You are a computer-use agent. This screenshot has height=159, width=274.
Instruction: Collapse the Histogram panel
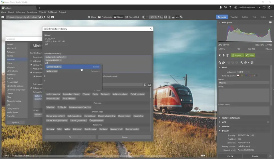[220, 22]
